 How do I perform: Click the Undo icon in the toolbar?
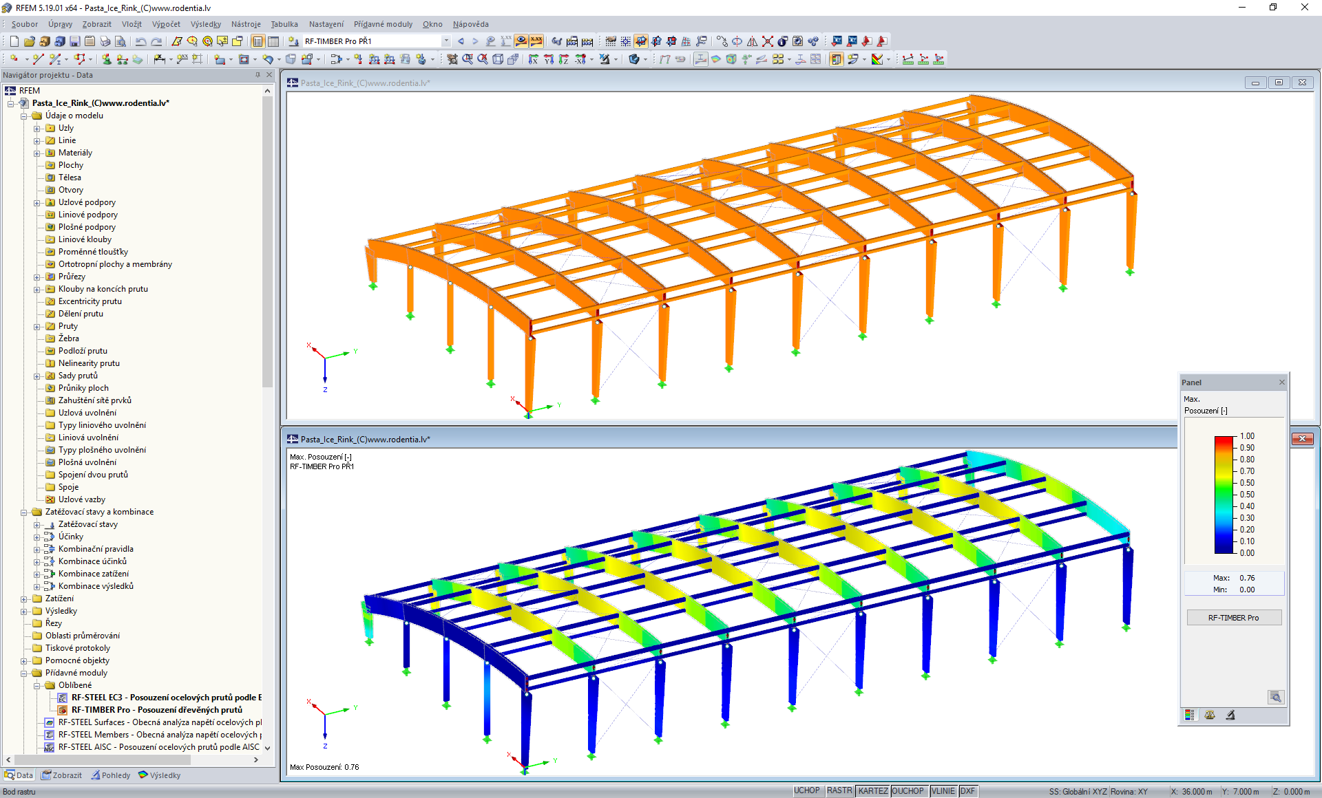[x=140, y=41]
